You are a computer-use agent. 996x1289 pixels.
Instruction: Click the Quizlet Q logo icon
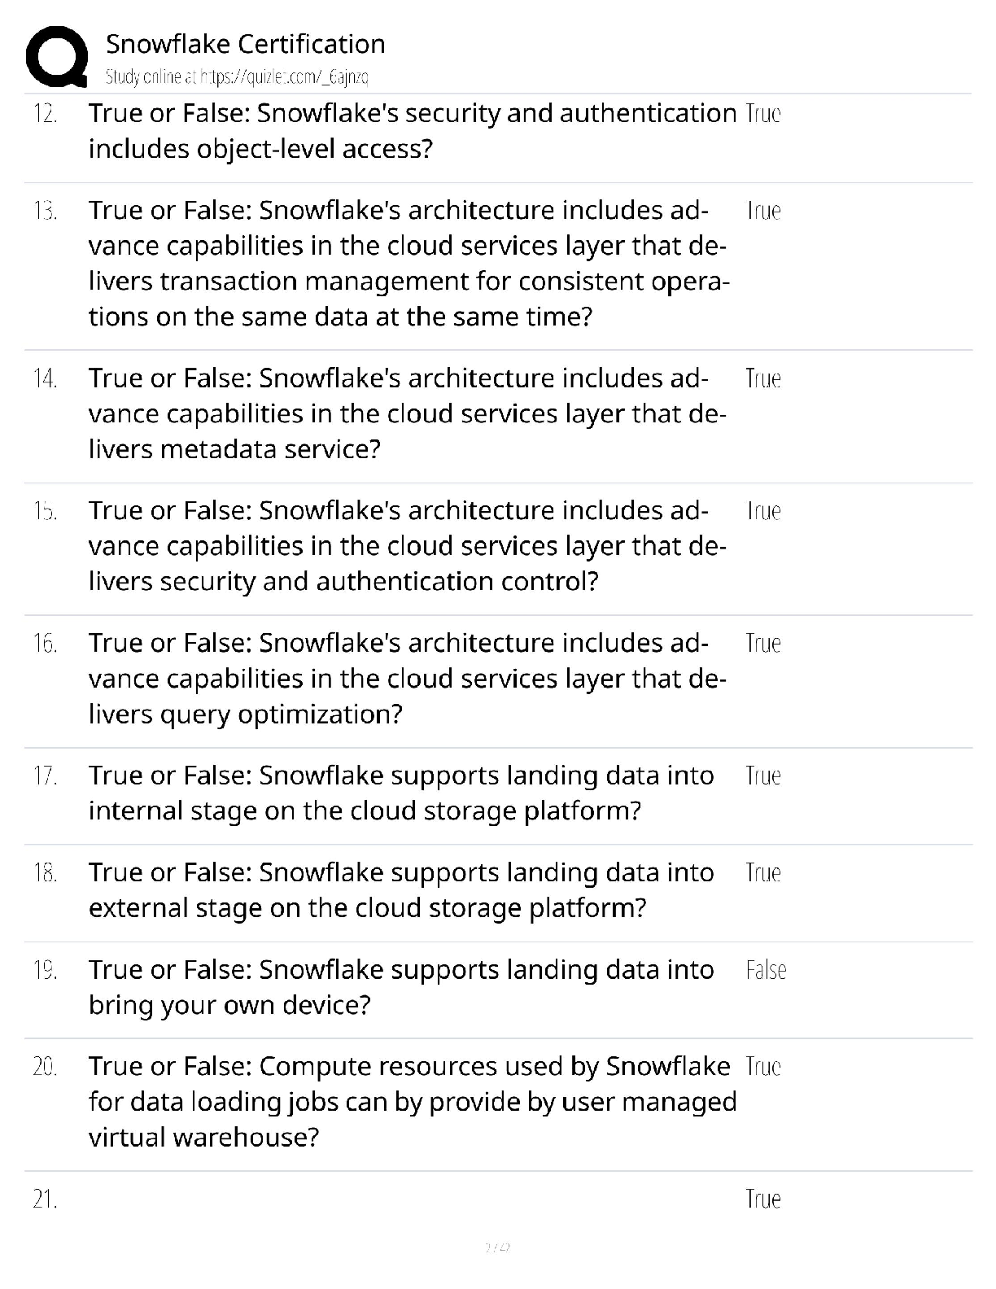tap(56, 57)
